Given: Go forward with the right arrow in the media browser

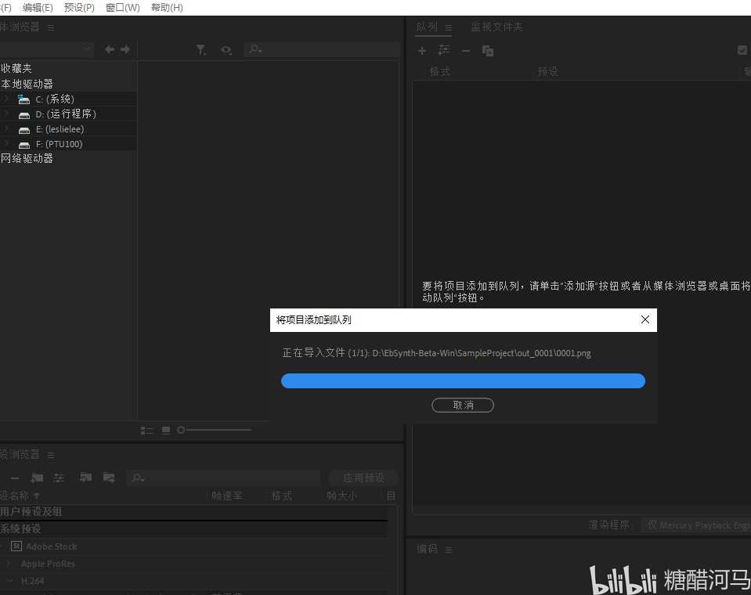Looking at the screenshot, I should pyautogui.click(x=125, y=49).
